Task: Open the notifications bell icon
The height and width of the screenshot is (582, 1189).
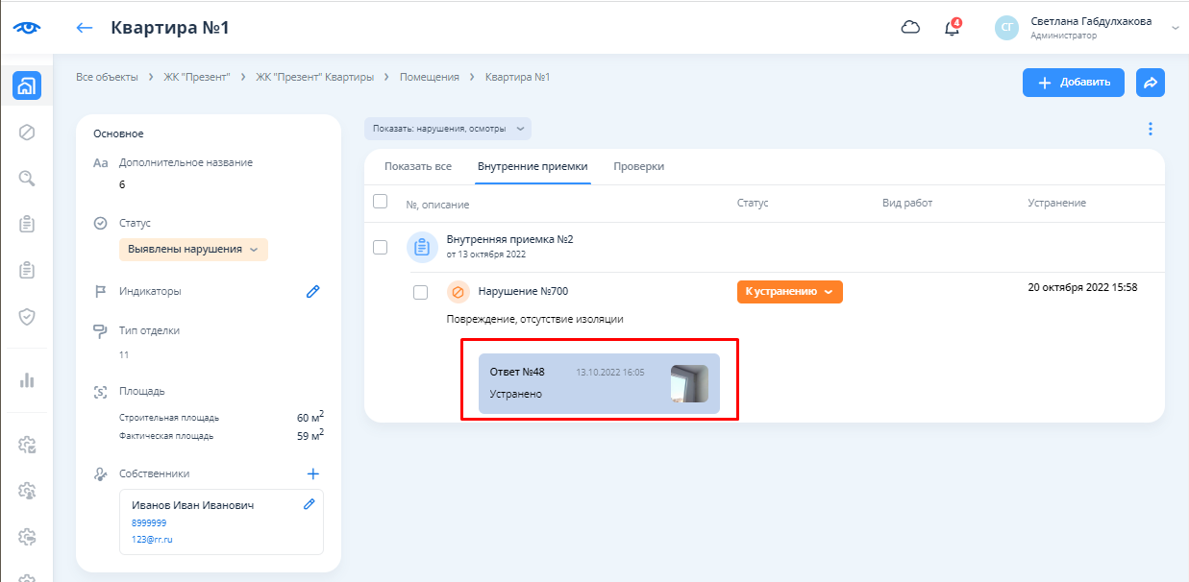Action: point(952,28)
